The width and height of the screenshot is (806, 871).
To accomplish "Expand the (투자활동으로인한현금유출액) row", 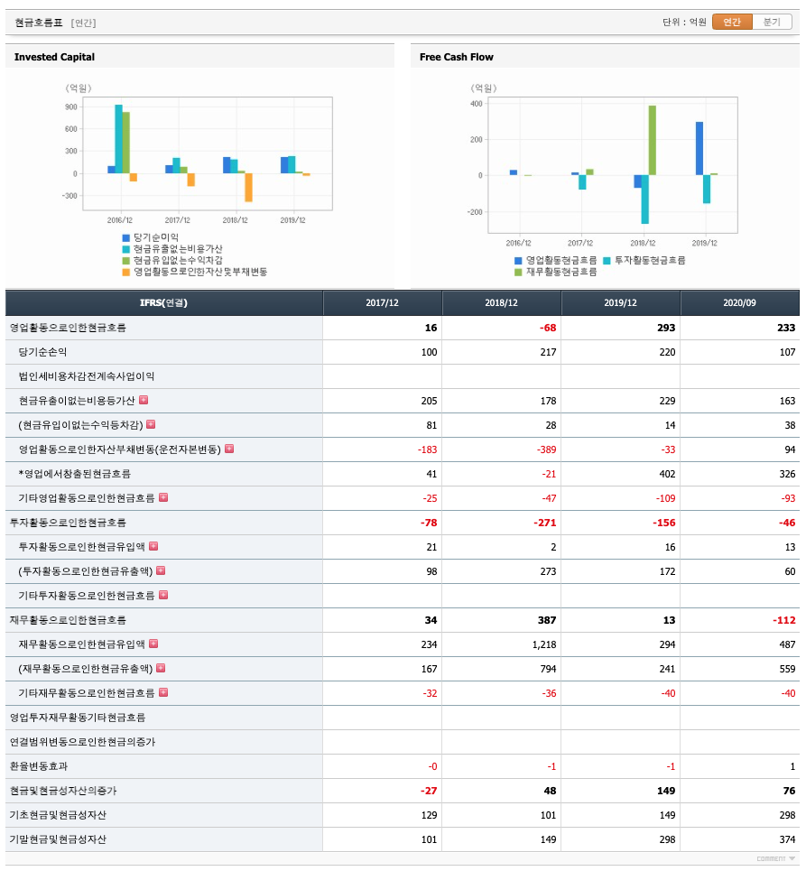I will [161, 570].
